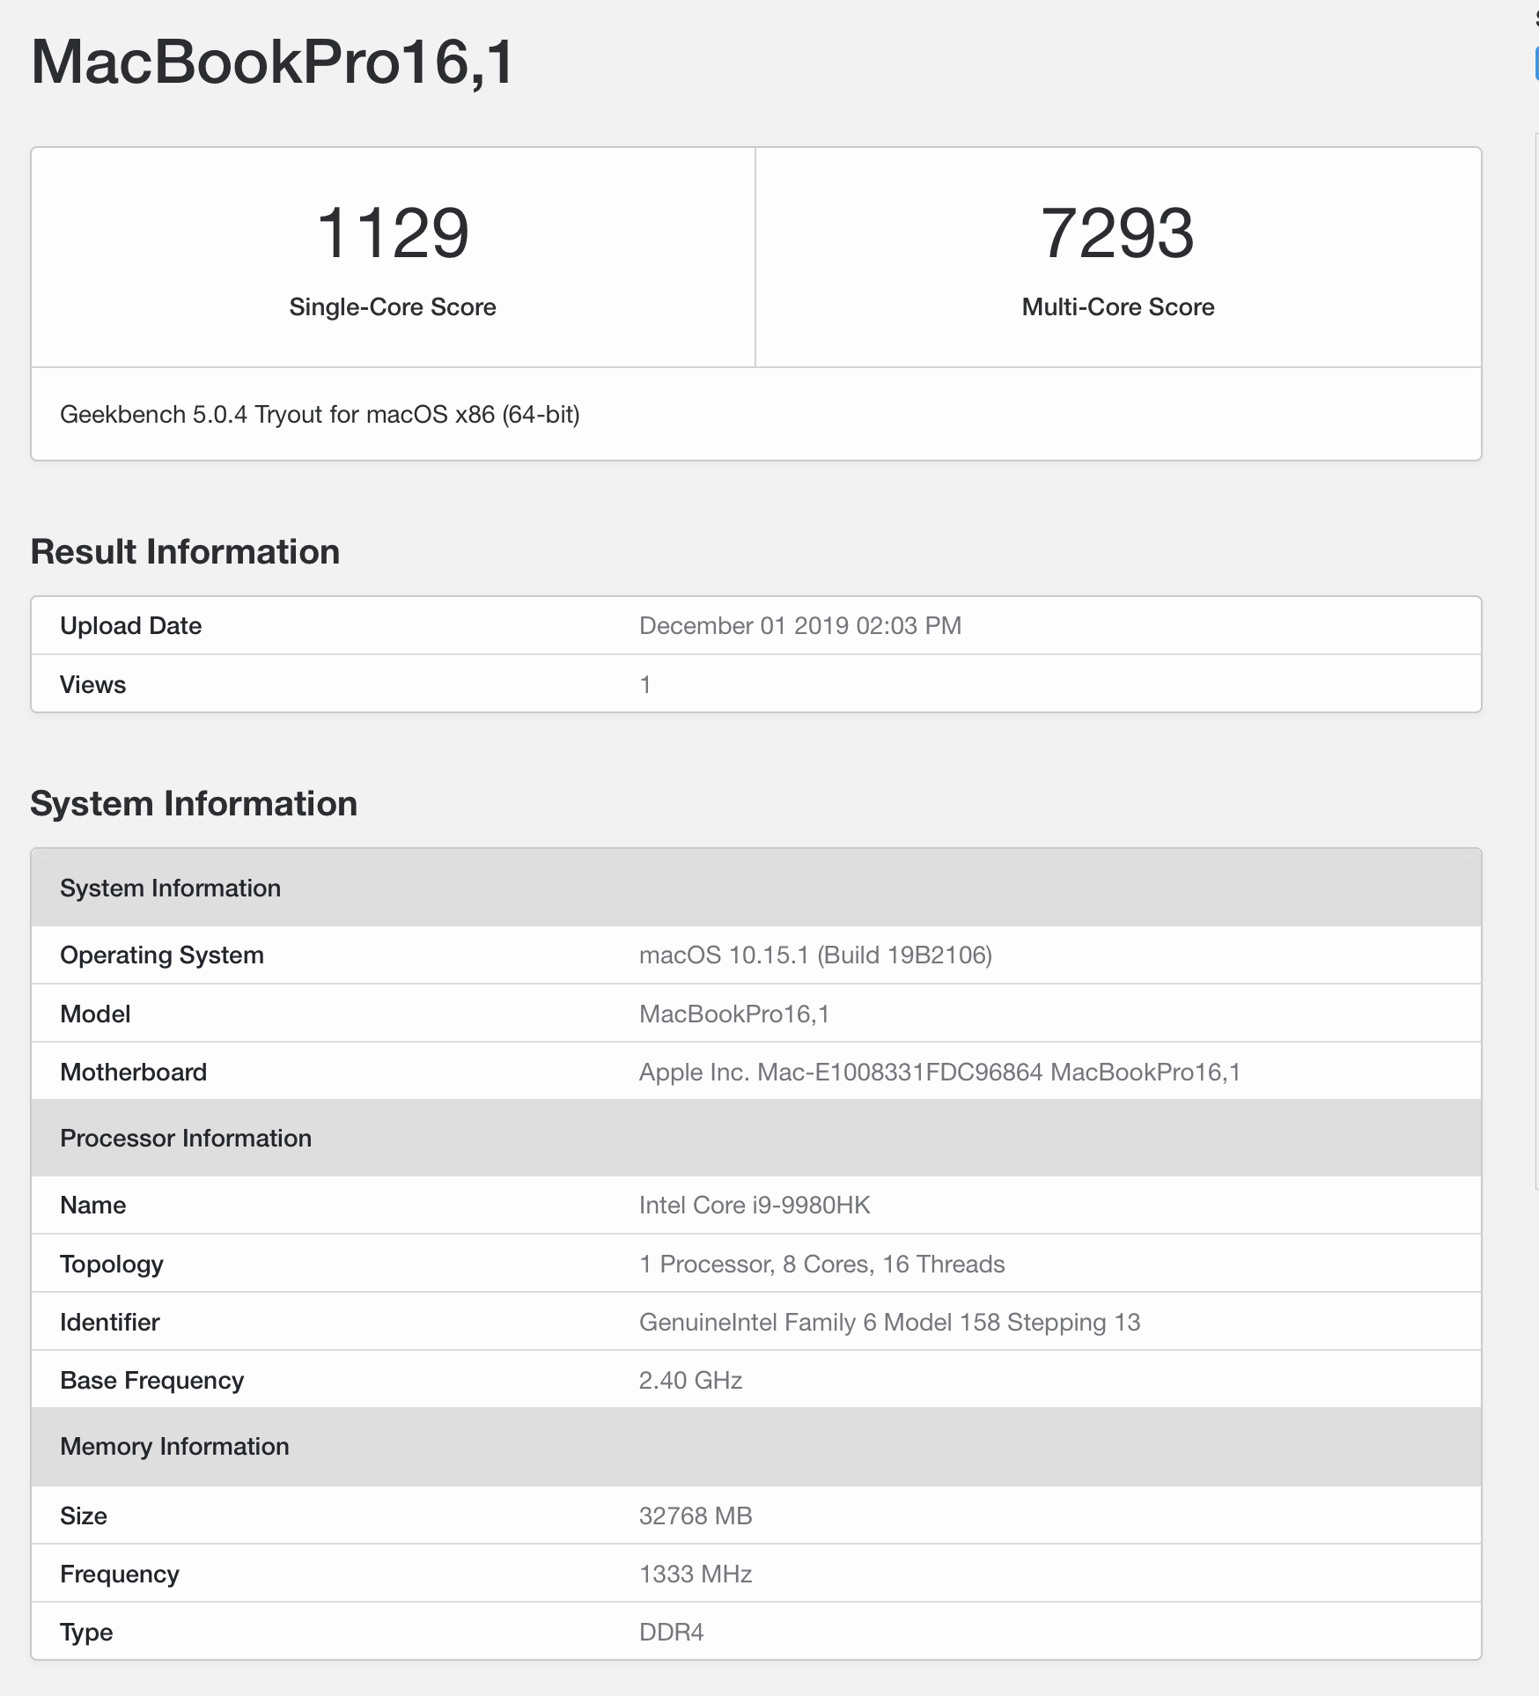Select the 1 Processor, 8 Cores, 16 Threads value

[821, 1265]
